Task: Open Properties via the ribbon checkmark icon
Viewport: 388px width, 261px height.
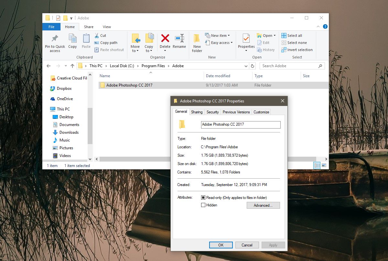Action: 246,38
